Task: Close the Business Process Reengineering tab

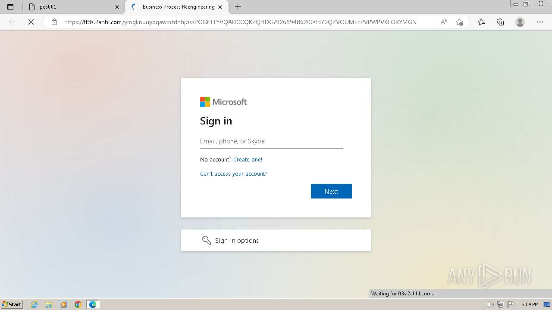Action: point(220,7)
